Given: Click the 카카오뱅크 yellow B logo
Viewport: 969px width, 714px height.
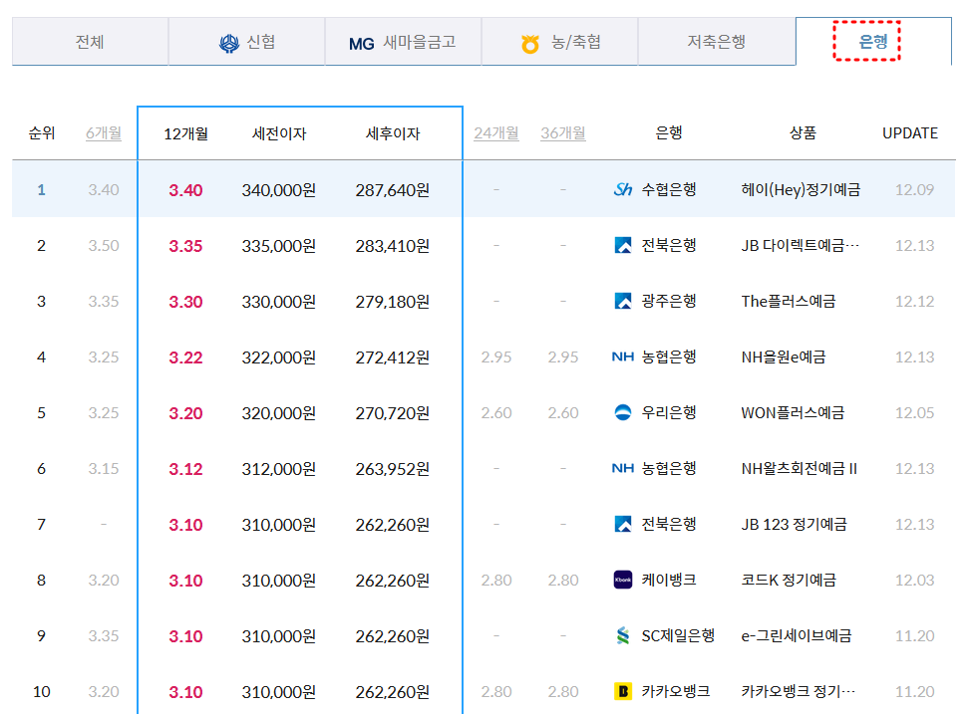Looking at the screenshot, I should coord(623,691).
